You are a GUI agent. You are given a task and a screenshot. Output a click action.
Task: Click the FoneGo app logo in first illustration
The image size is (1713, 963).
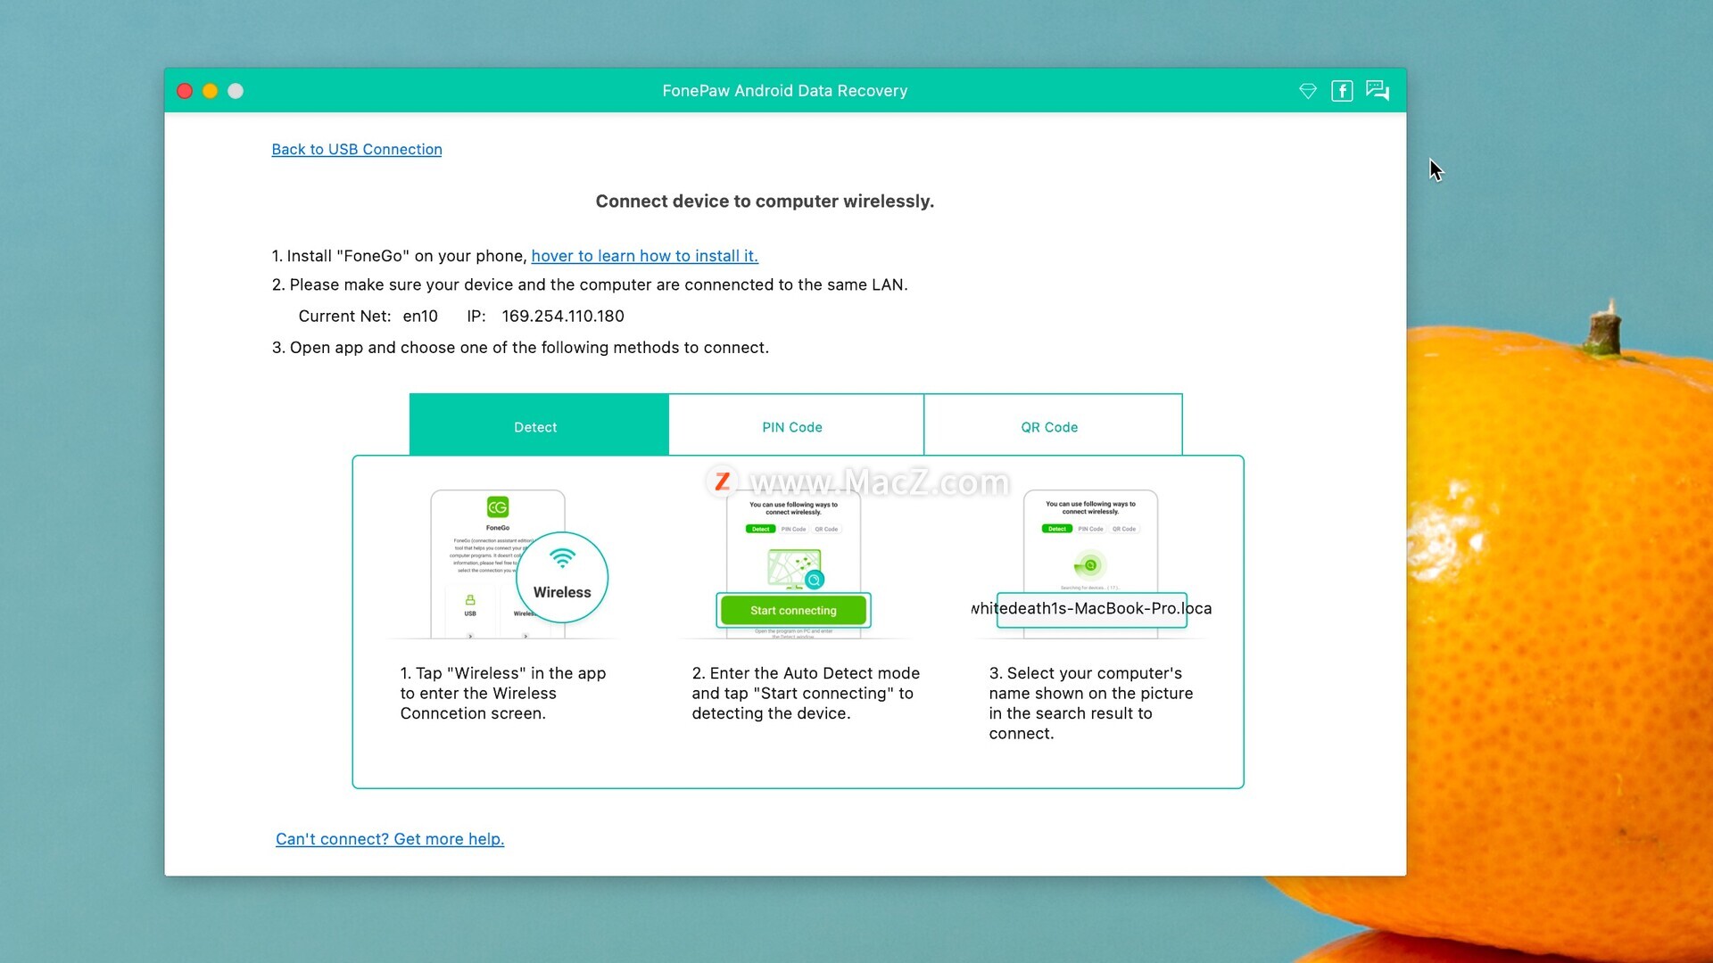coord(497,507)
